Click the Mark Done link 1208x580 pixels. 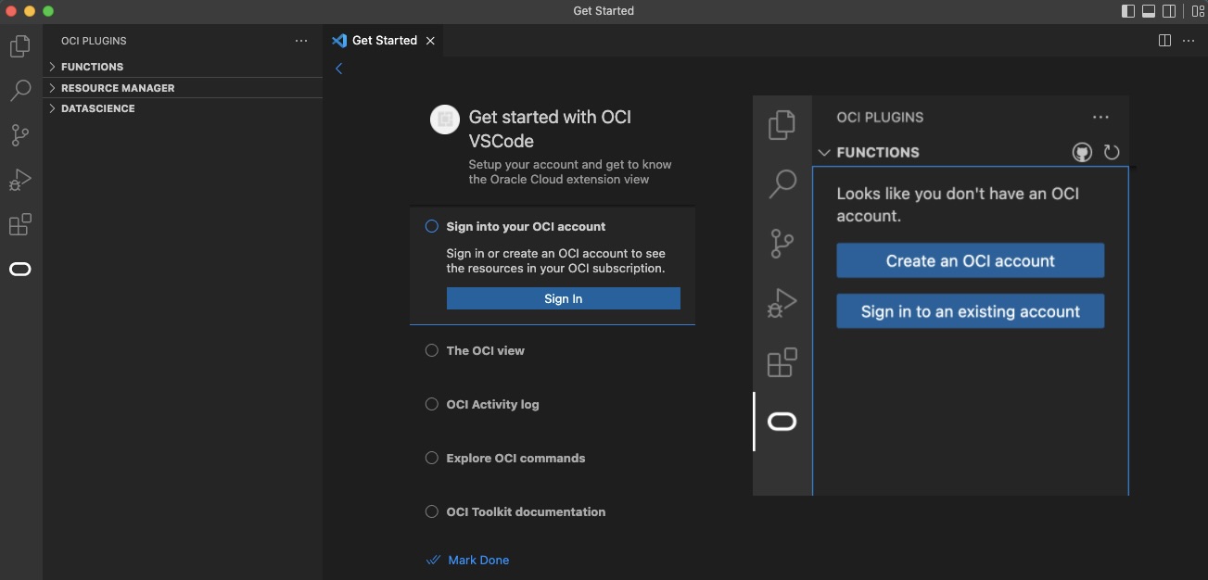pos(477,560)
